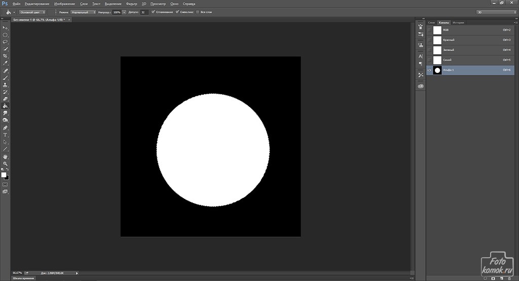The image size is (519, 281).
Task: Click the foreground white color swatch
Action: 4,175
